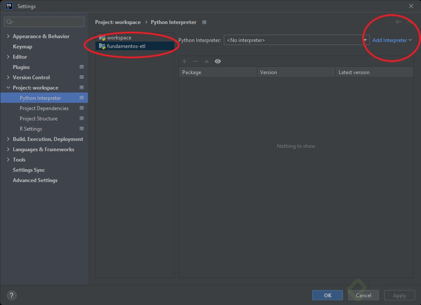
Task: Click the project-level marker icon beside R Settings
Action: tap(81, 129)
